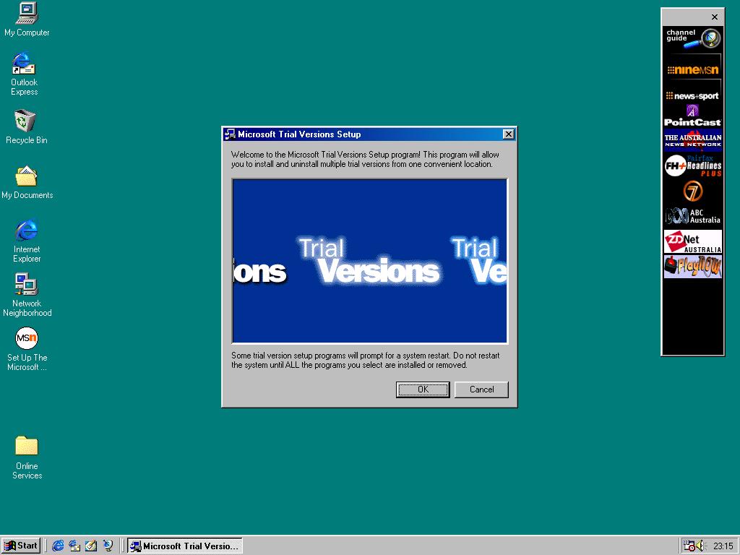Screen dimensions: 740x555
Task: Launch Internet Explorer from Quick Launch
Action: (58, 546)
